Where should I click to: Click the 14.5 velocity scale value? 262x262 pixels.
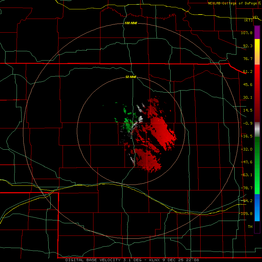248,110
